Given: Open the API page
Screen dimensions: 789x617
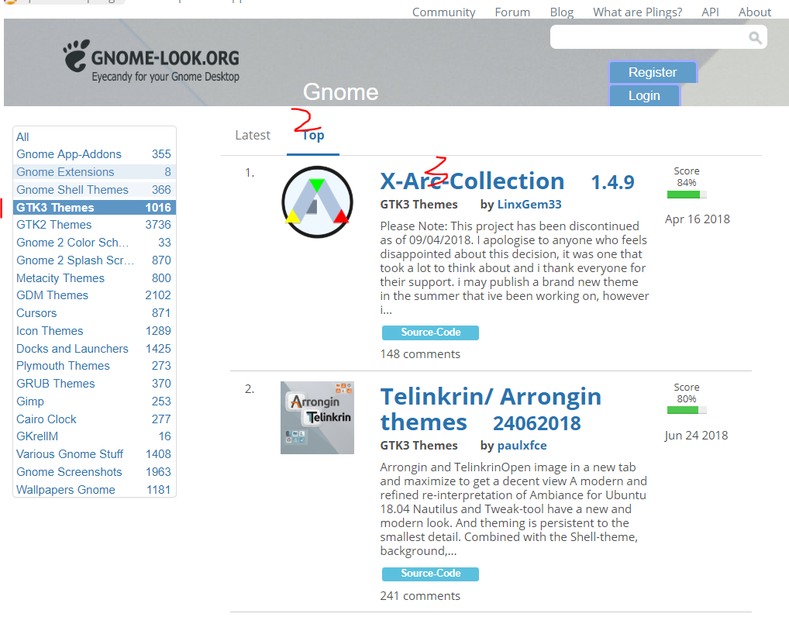Looking at the screenshot, I should 710,12.
